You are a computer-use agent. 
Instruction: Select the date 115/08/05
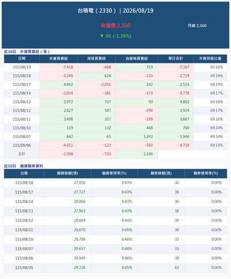tap(24, 268)
